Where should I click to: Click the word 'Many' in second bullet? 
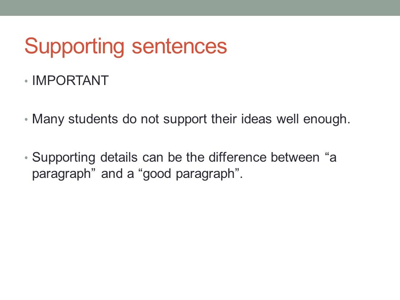click(48, 120)
